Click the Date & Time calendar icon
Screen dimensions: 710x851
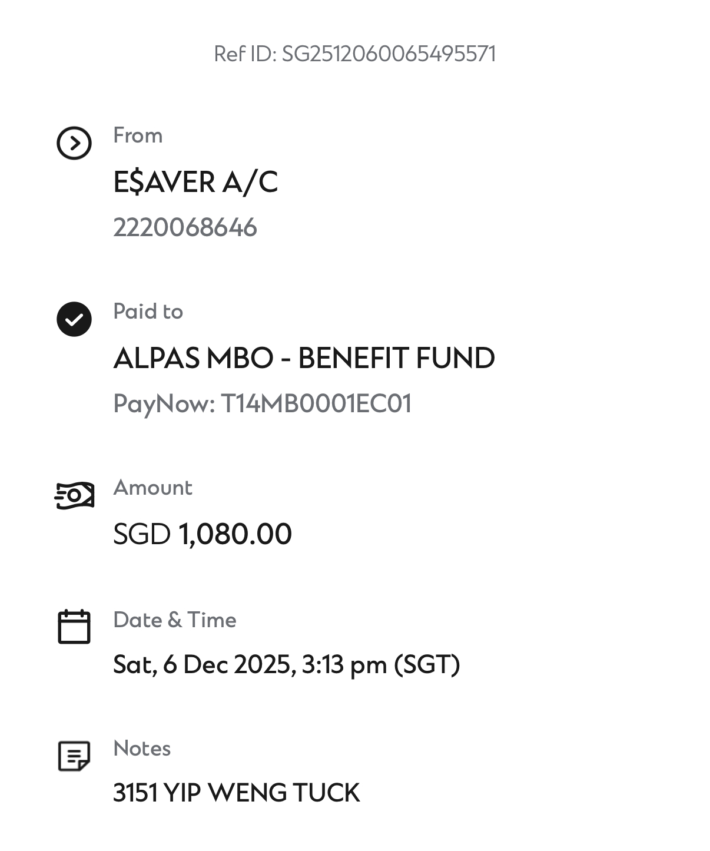(x=74, y=627)
